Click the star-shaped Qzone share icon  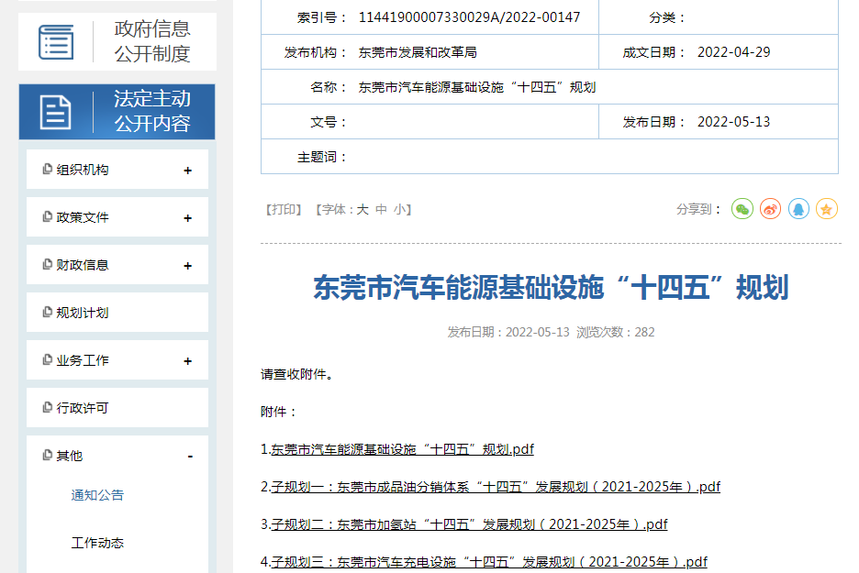[827, 209]
